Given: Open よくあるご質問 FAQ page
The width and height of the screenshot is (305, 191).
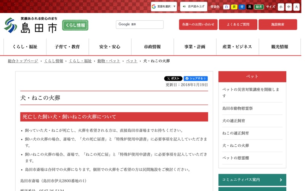Looking at the screenshot, I should point(238,24).
